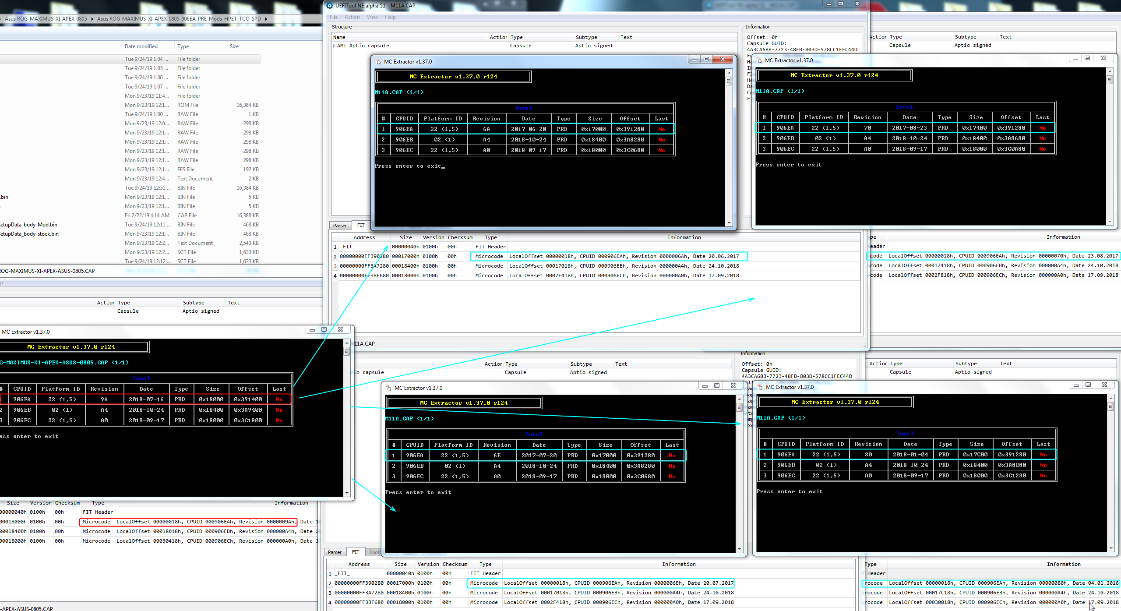
Task: Select upper FIT row at address FF3BF680
Action: coord(596,275)
